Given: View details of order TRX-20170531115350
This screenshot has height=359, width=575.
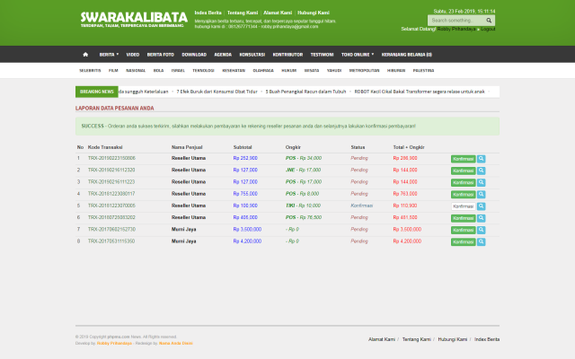Looking at the screenshot, I should tap(482, 241).
